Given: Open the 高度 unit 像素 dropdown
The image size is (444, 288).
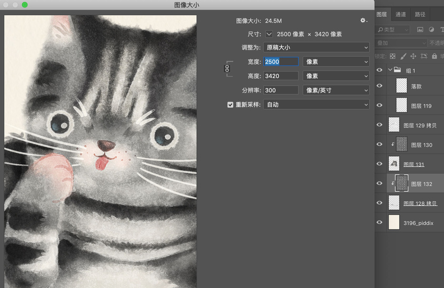Looking at the screenshot, I should pyautogui.click(x=336, y=76).
